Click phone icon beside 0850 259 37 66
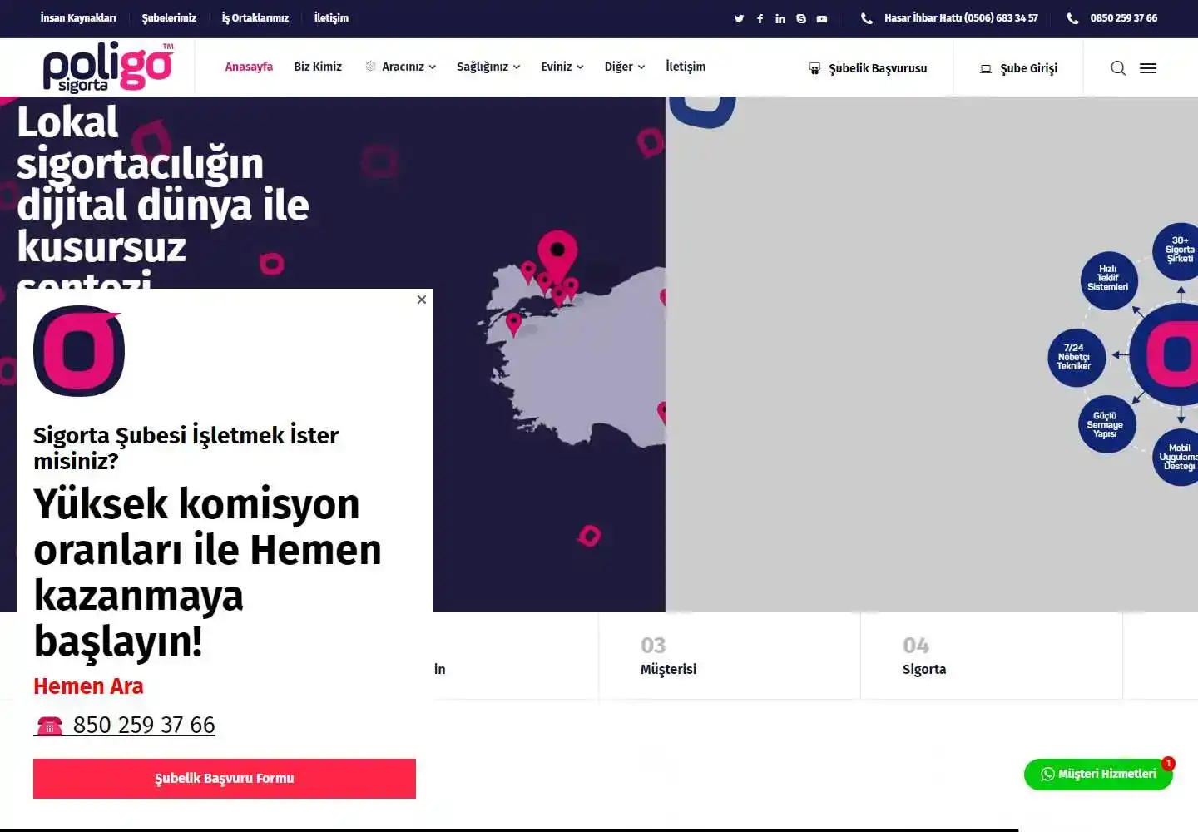The image size is (1198, 832). coord(1073,18)
